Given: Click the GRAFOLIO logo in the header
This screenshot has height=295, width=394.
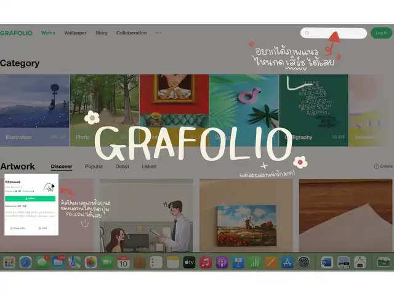Looking at the screenshot, I should coord(16,33).
